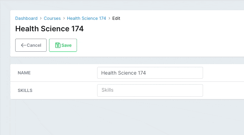Click the floppy disk icon on Save
The image size is (244, 135).
(58, 45)
